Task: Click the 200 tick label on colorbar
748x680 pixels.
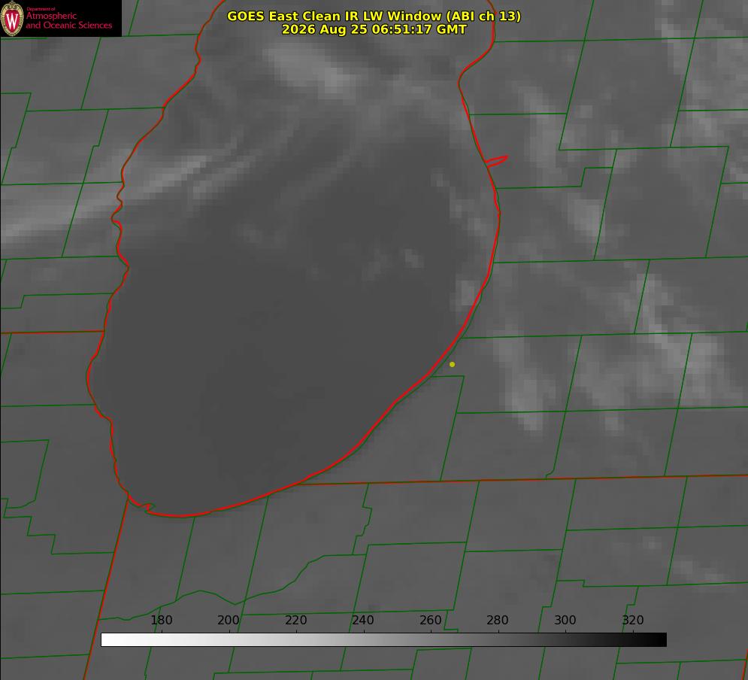Action: point(229,620)
